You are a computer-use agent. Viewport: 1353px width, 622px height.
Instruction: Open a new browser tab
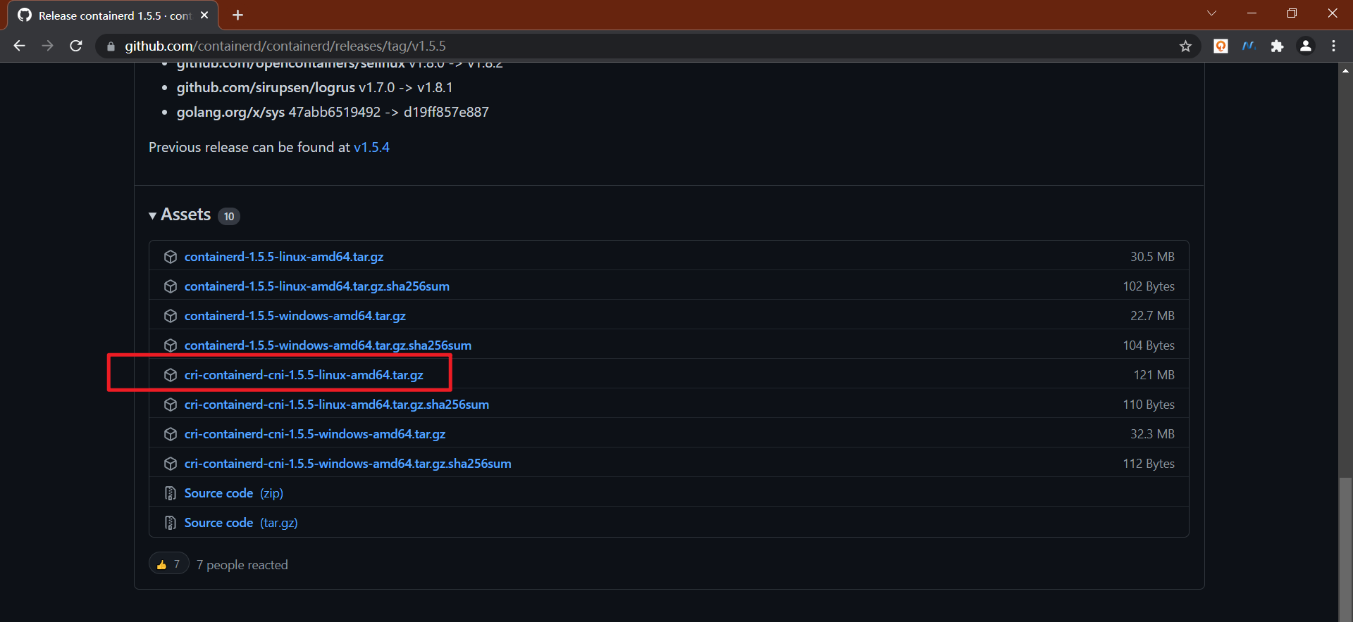(237, 15)
